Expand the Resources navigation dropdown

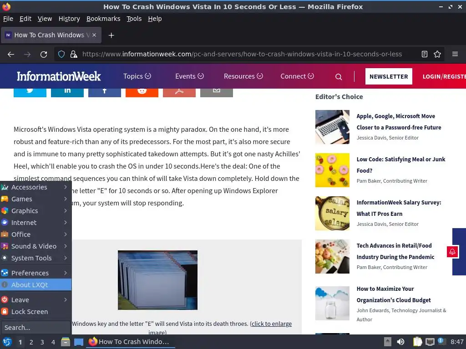243,76
